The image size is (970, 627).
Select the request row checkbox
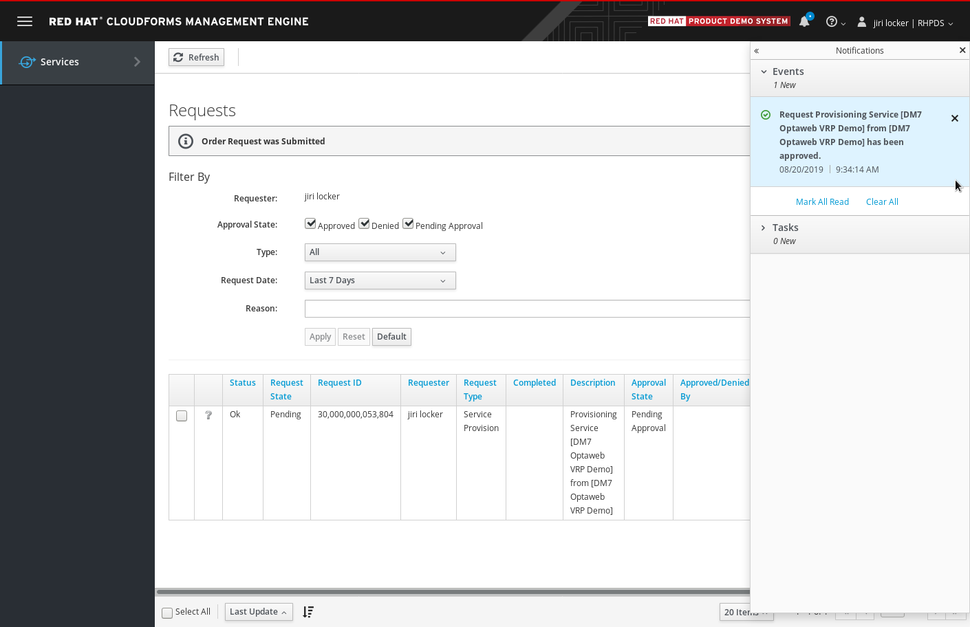[182, 416]
